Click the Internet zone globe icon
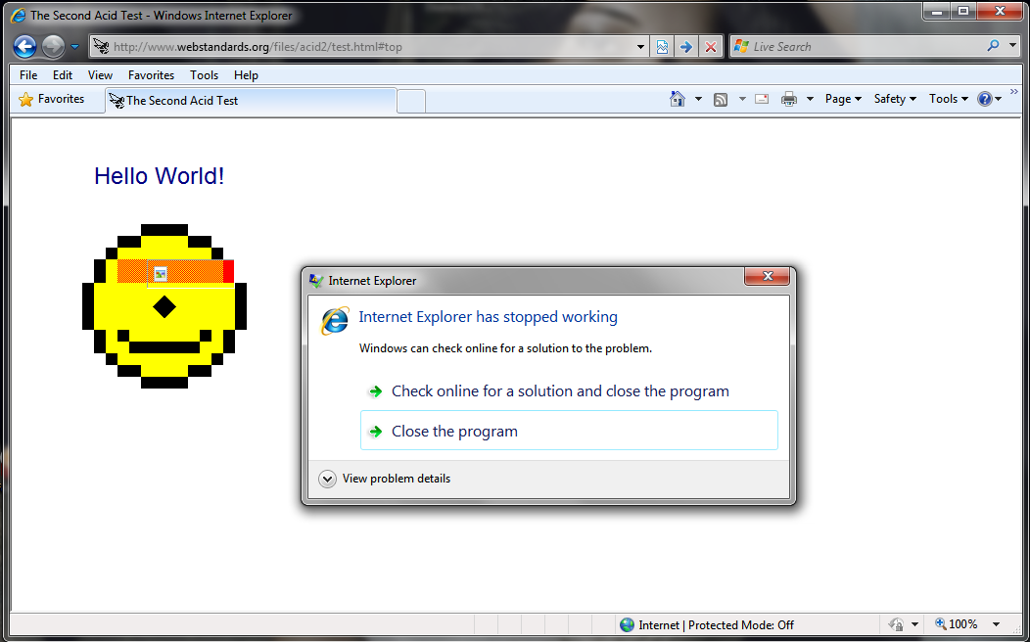 coord(628,625)
